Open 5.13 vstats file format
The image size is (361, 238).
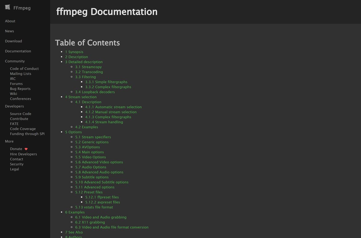coord(94,207)
